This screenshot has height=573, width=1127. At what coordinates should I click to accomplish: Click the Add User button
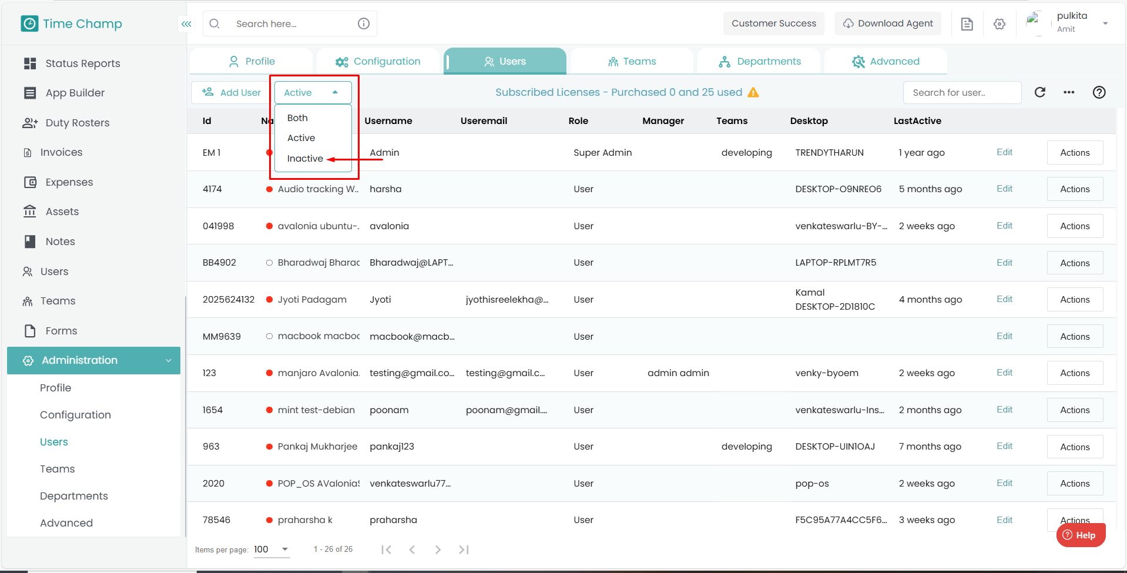pyautogui.click(x=232, y=92)
